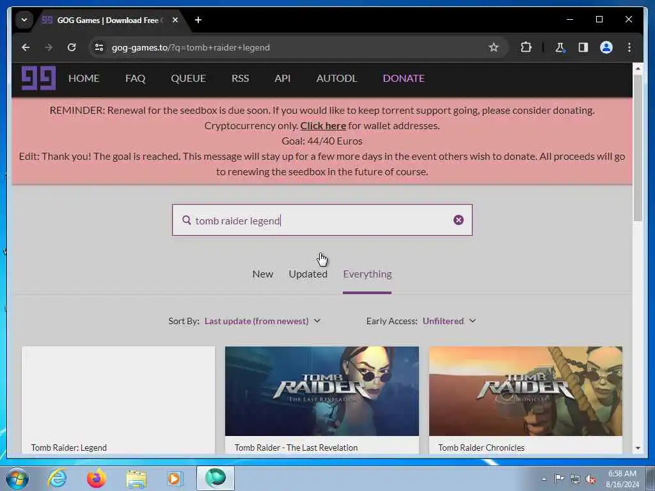Click the browser forward arrow
This screenshot has width=655, height=491.
[49, 47]
